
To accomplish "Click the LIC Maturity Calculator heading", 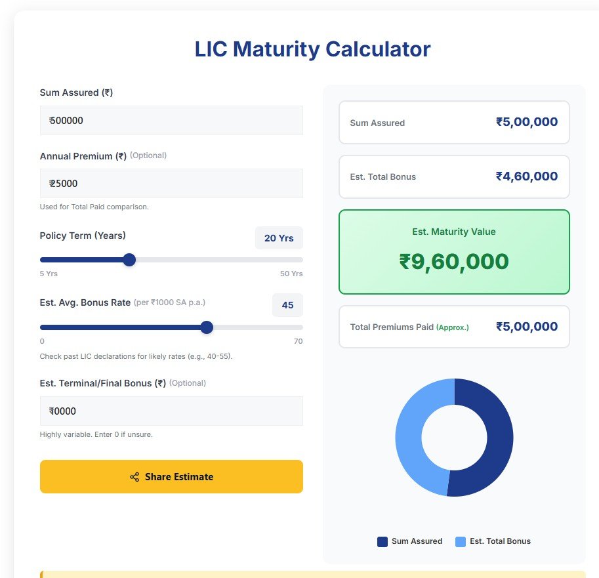I will (x=312, y=49).
